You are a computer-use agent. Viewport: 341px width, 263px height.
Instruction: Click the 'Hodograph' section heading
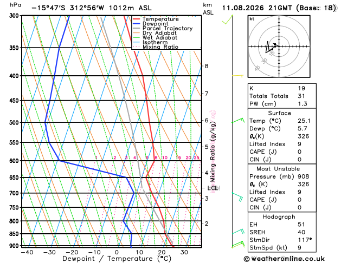[x=279, y=217]
